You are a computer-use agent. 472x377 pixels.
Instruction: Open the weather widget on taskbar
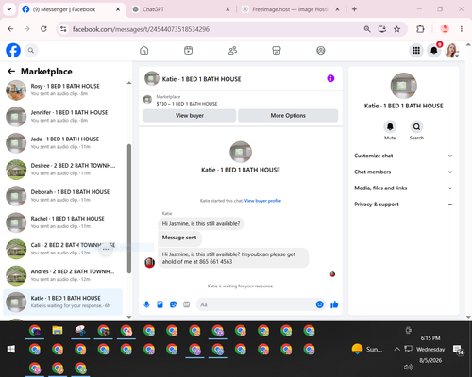367,349
